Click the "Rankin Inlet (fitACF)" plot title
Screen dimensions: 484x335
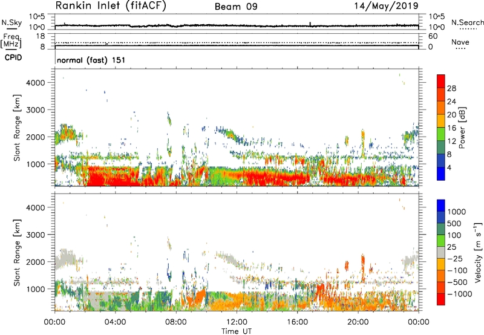point(111,6)
